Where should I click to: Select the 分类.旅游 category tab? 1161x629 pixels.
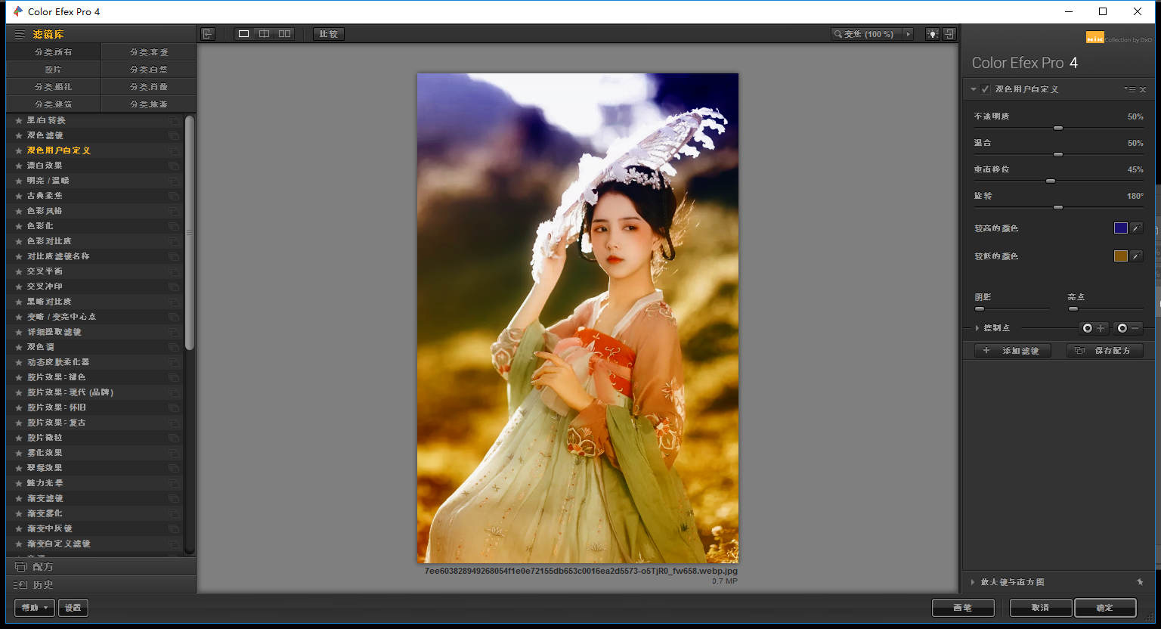pyautogui.click(x=149, y=104)
